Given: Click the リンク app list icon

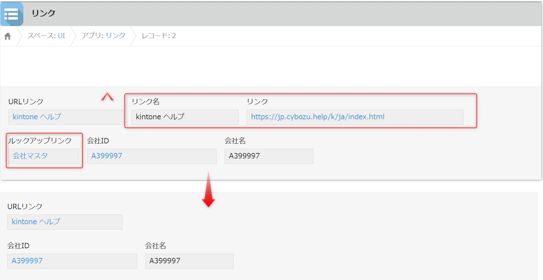Looking at the screenshot, I should pos(12,14).
